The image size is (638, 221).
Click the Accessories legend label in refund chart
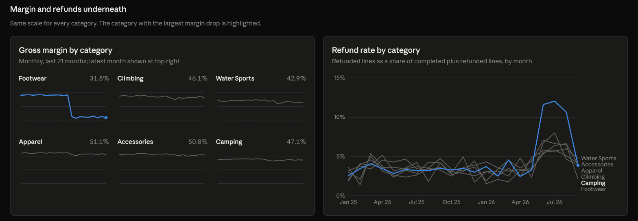coord(597,164)
